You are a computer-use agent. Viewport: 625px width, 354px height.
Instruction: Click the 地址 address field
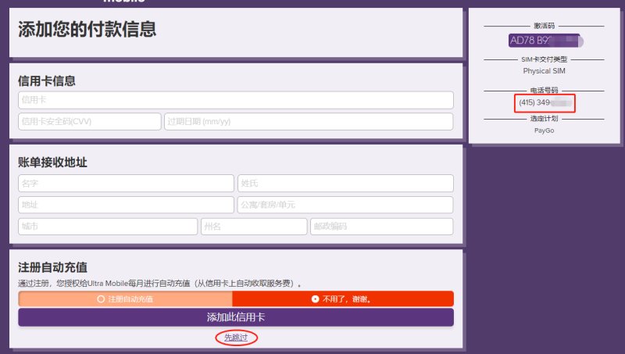tap(126, 205)
